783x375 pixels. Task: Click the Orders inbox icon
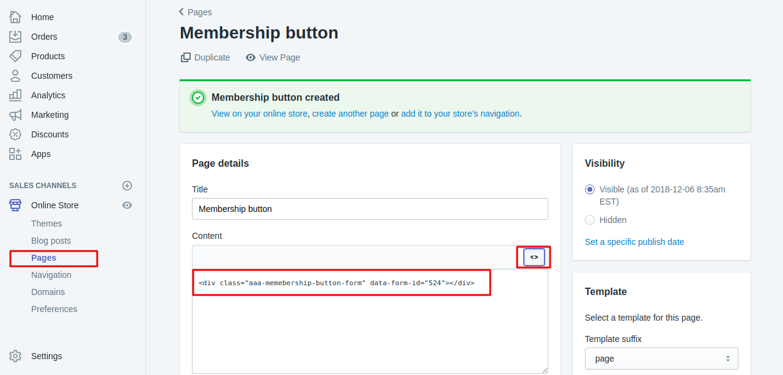(x=15, y=37)
